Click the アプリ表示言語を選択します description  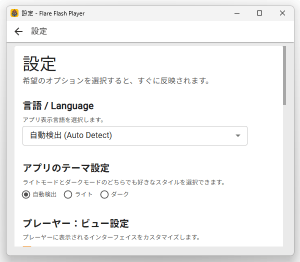coord(63,120)
